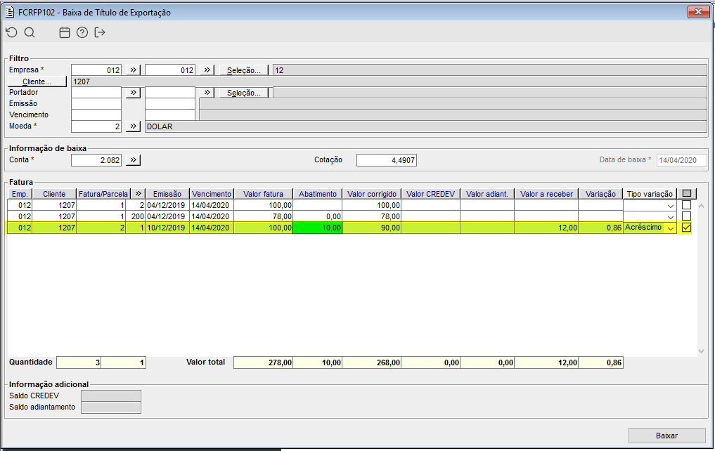Open Tipo variação dropdown for parcela 200 row
The width and height of the screenshot is (715, 451).
tap(670, 217)
